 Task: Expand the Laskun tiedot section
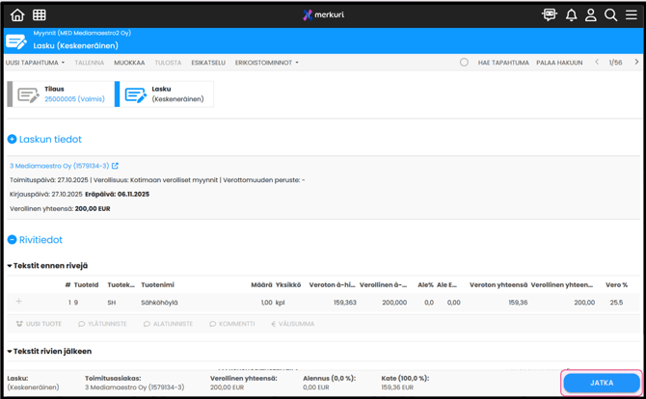click(x=13, y=140)
